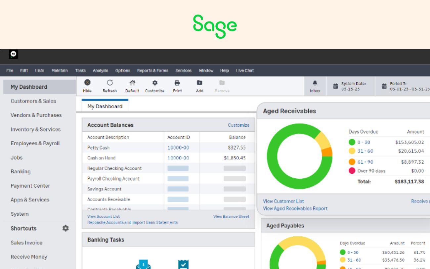430x269 pixels.
Task: Open the Analysis menu
Action: point(101,70)
